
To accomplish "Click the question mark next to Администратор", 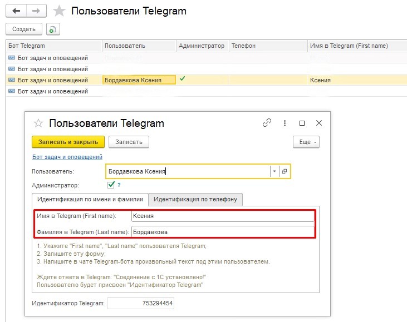I will [119, 185].
